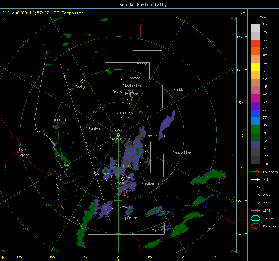Viewport: 279px width, 261px height.
Task: Click the asterisk marker above Limestone
Action: 59,117
